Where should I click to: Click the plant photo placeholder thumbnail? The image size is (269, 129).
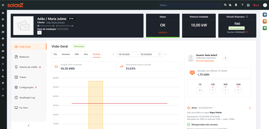tap(23, 26)
